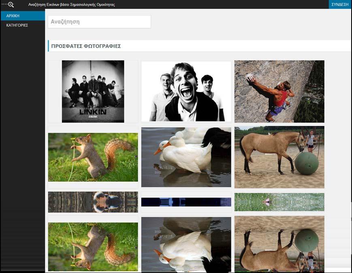The width and height of the screenshot is (352, 273).
Task: Click the site title Αναζήτηση Εικόνων text
Action: coord(71,4)
